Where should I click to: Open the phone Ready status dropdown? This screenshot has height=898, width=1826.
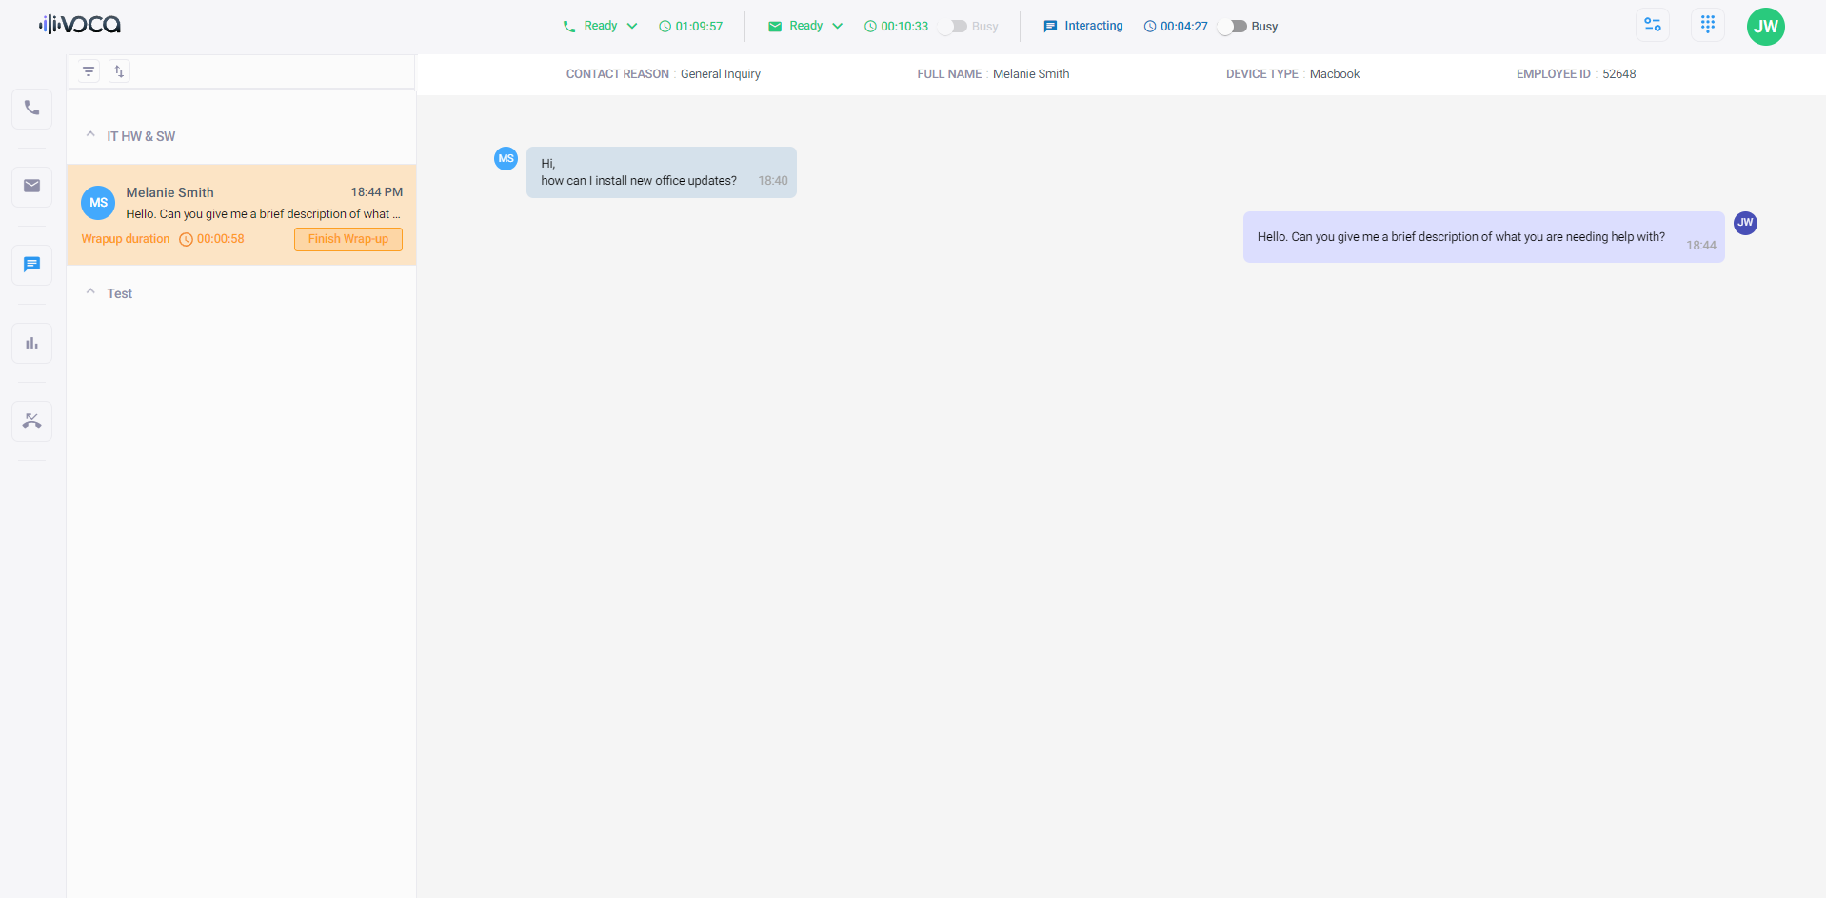600,27
